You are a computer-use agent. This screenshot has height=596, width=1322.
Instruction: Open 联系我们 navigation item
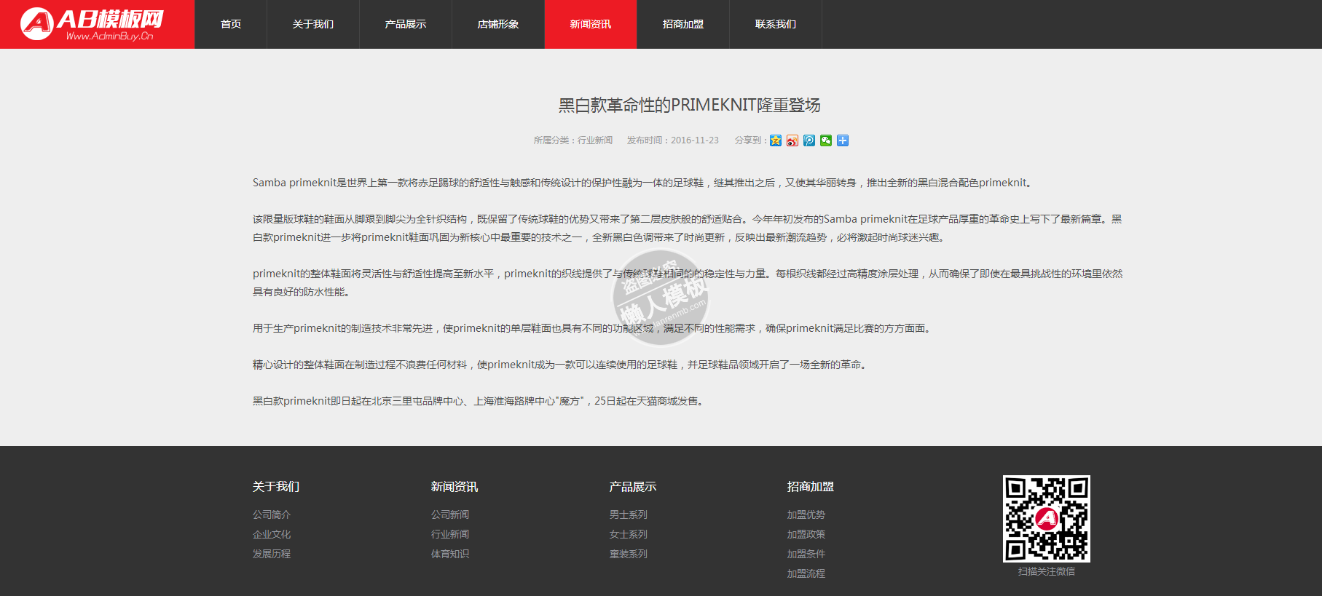[x=776, y=24]
